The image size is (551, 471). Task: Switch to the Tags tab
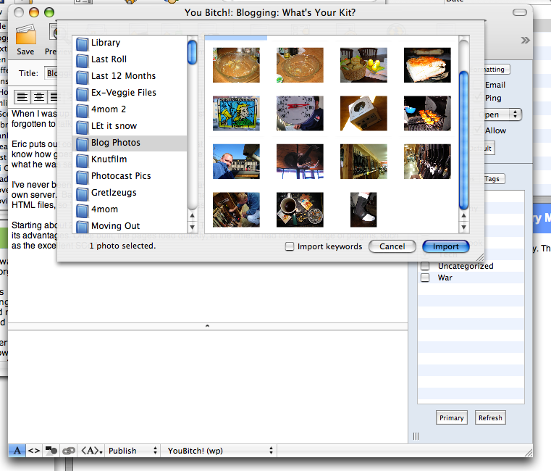tap(492, 179)
